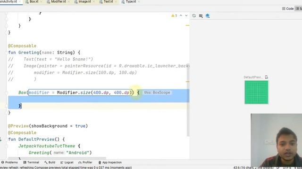Viewport: 302px width, 169px height.
Task: Switch to the MainActivity.kt editor tab
Action: 8,1
